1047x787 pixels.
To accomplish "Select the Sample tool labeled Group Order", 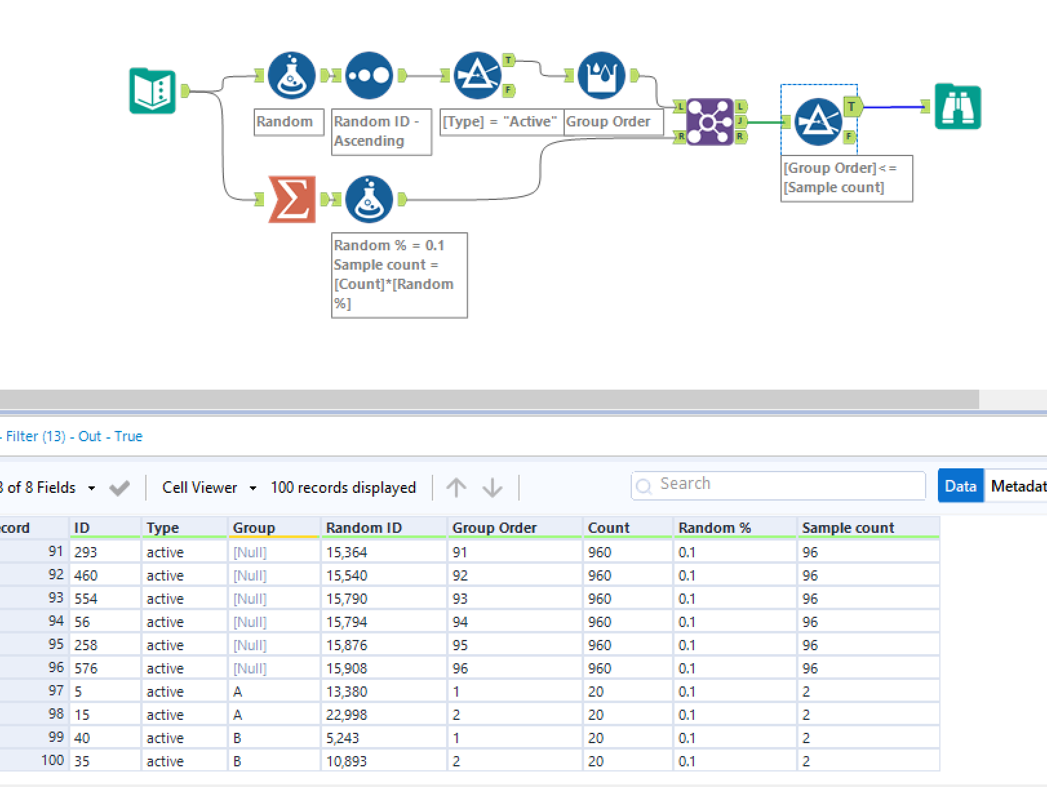I will click(x=602, y=75).
